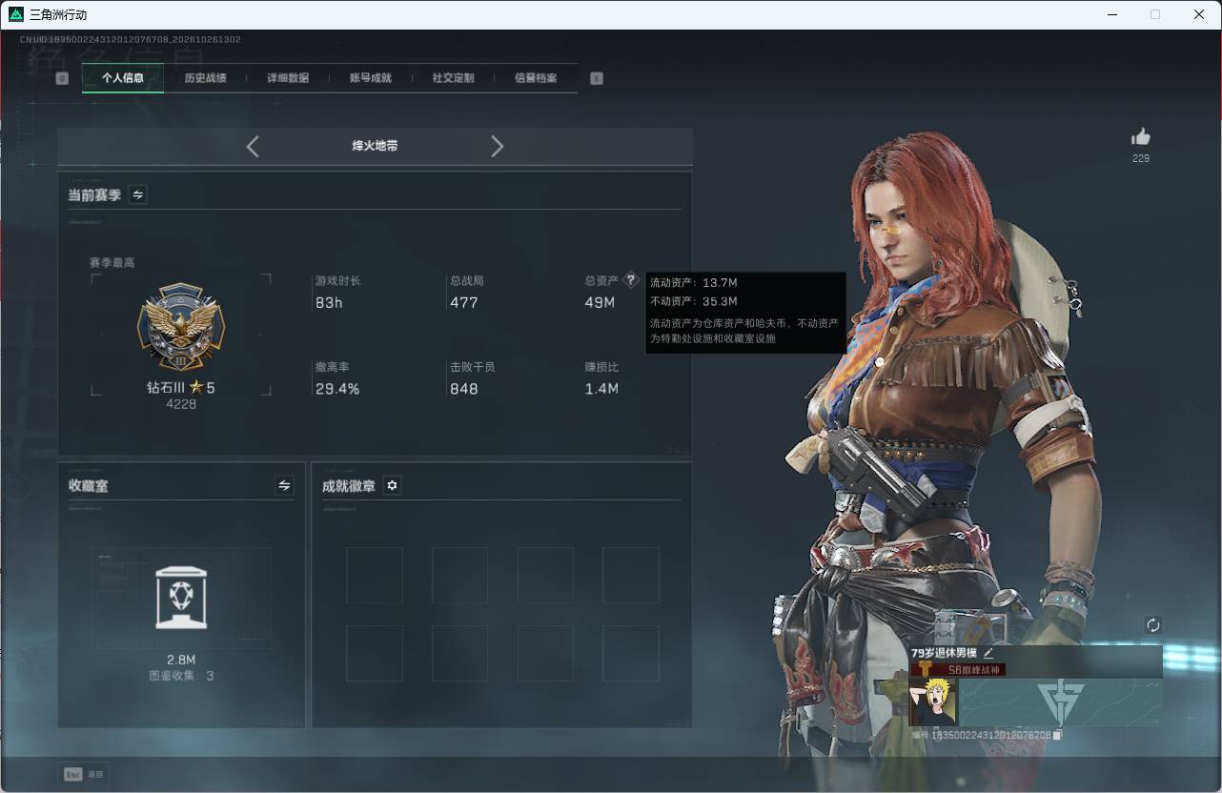Open the 成就徽章 gear settings

(392, 485)
